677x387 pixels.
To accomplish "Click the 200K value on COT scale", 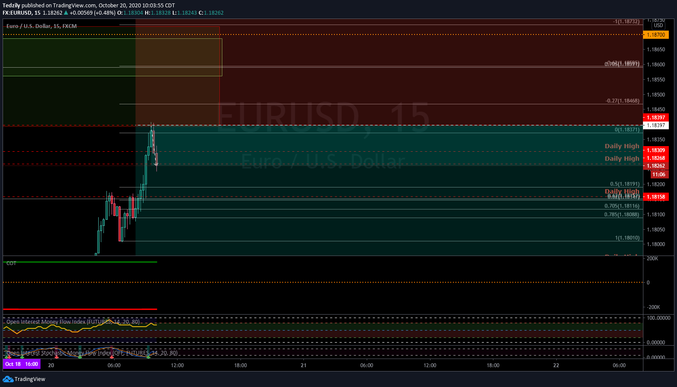I will pos(652,259).
